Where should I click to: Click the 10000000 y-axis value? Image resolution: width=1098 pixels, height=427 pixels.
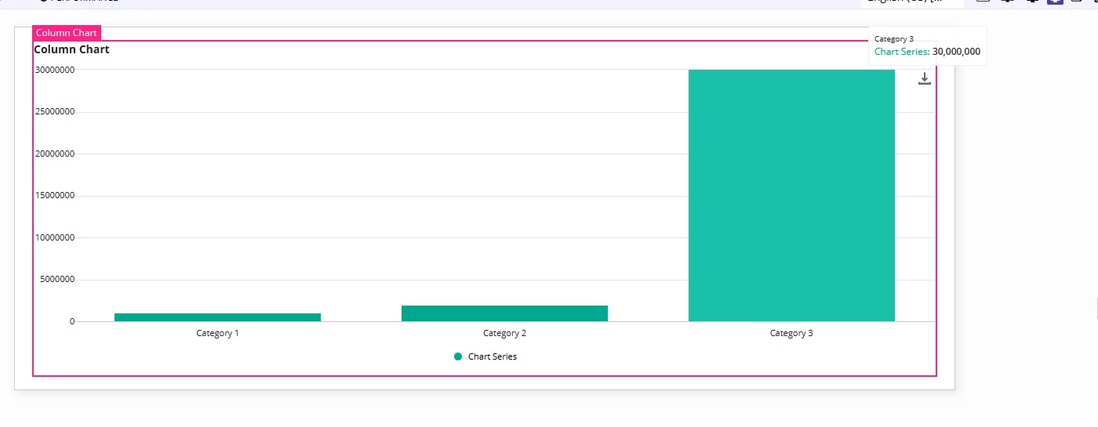pos(54,237)
